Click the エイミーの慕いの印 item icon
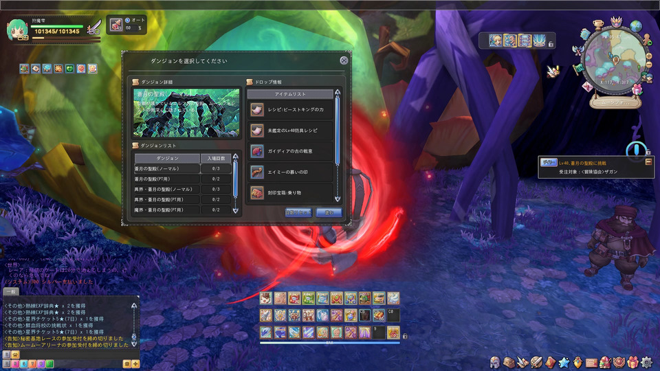 (256, 172)
